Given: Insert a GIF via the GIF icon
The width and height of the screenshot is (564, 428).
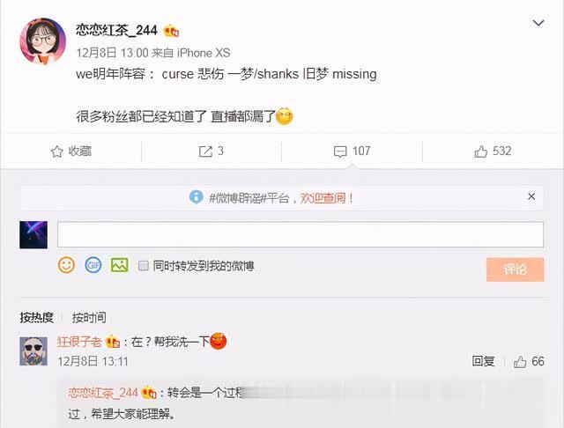Looking at the screenshot, I should 93,265.
